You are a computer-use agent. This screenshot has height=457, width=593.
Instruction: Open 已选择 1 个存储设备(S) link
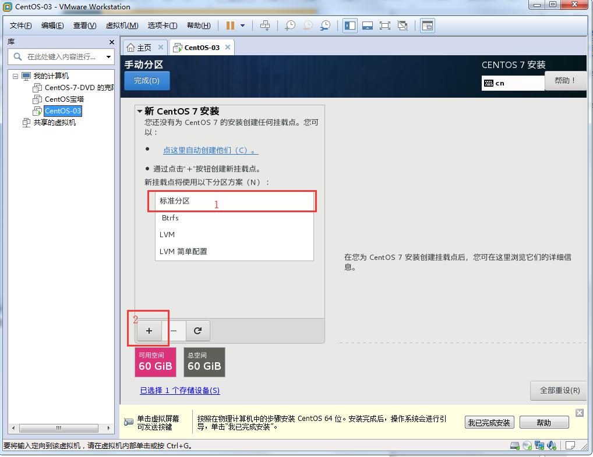[180, 391]
